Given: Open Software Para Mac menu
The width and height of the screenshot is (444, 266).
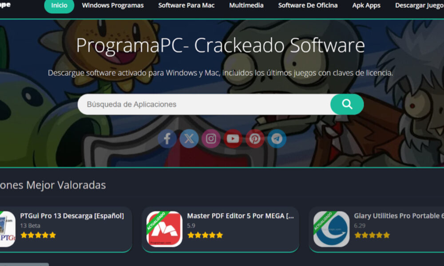Looking at the screenshot, I should tap(186, 5).
